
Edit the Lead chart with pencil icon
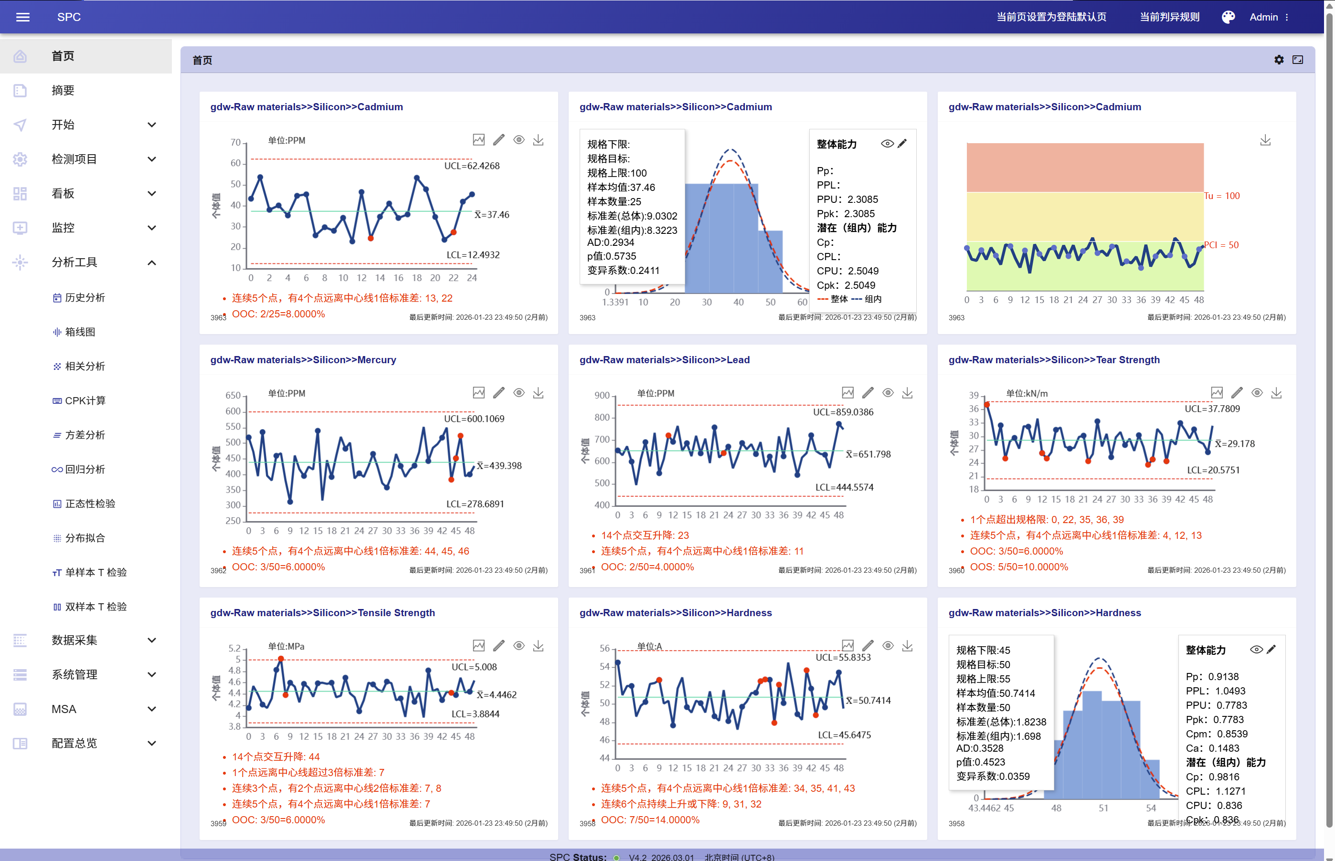(x=868, y=393)
